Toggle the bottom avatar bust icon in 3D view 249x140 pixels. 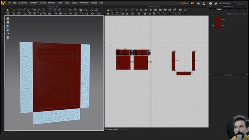click(x=8, y=38)
